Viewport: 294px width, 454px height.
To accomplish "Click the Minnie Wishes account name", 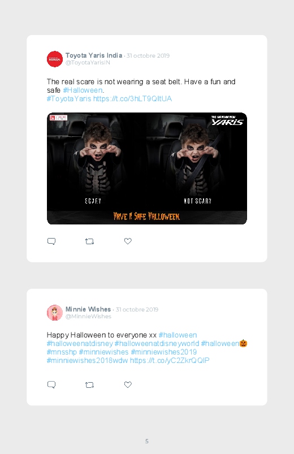I will point(88,309).
